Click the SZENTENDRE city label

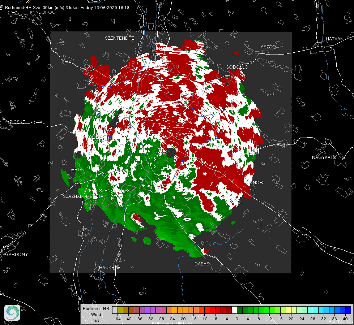pyautogui.click(x=120, y=38)
